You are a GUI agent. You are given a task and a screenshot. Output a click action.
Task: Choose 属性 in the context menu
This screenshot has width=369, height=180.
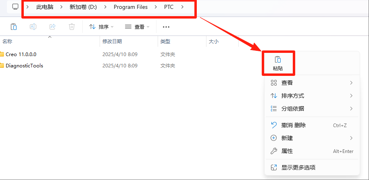312,151
